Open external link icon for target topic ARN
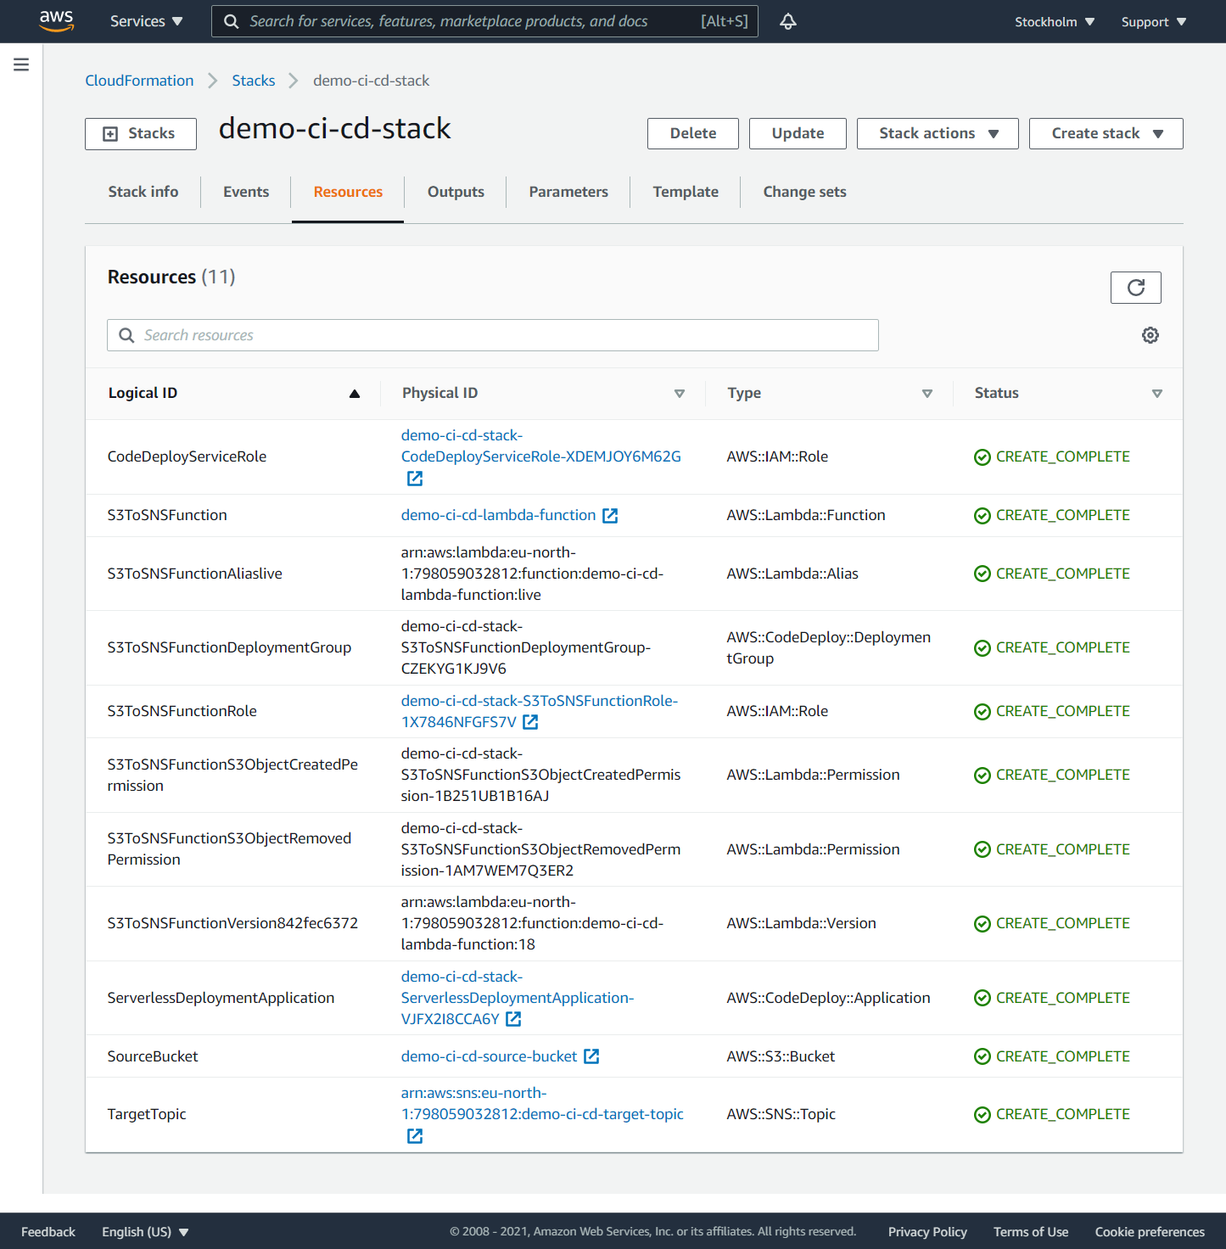The image size is (1226, 1249). click(415, 1136)
